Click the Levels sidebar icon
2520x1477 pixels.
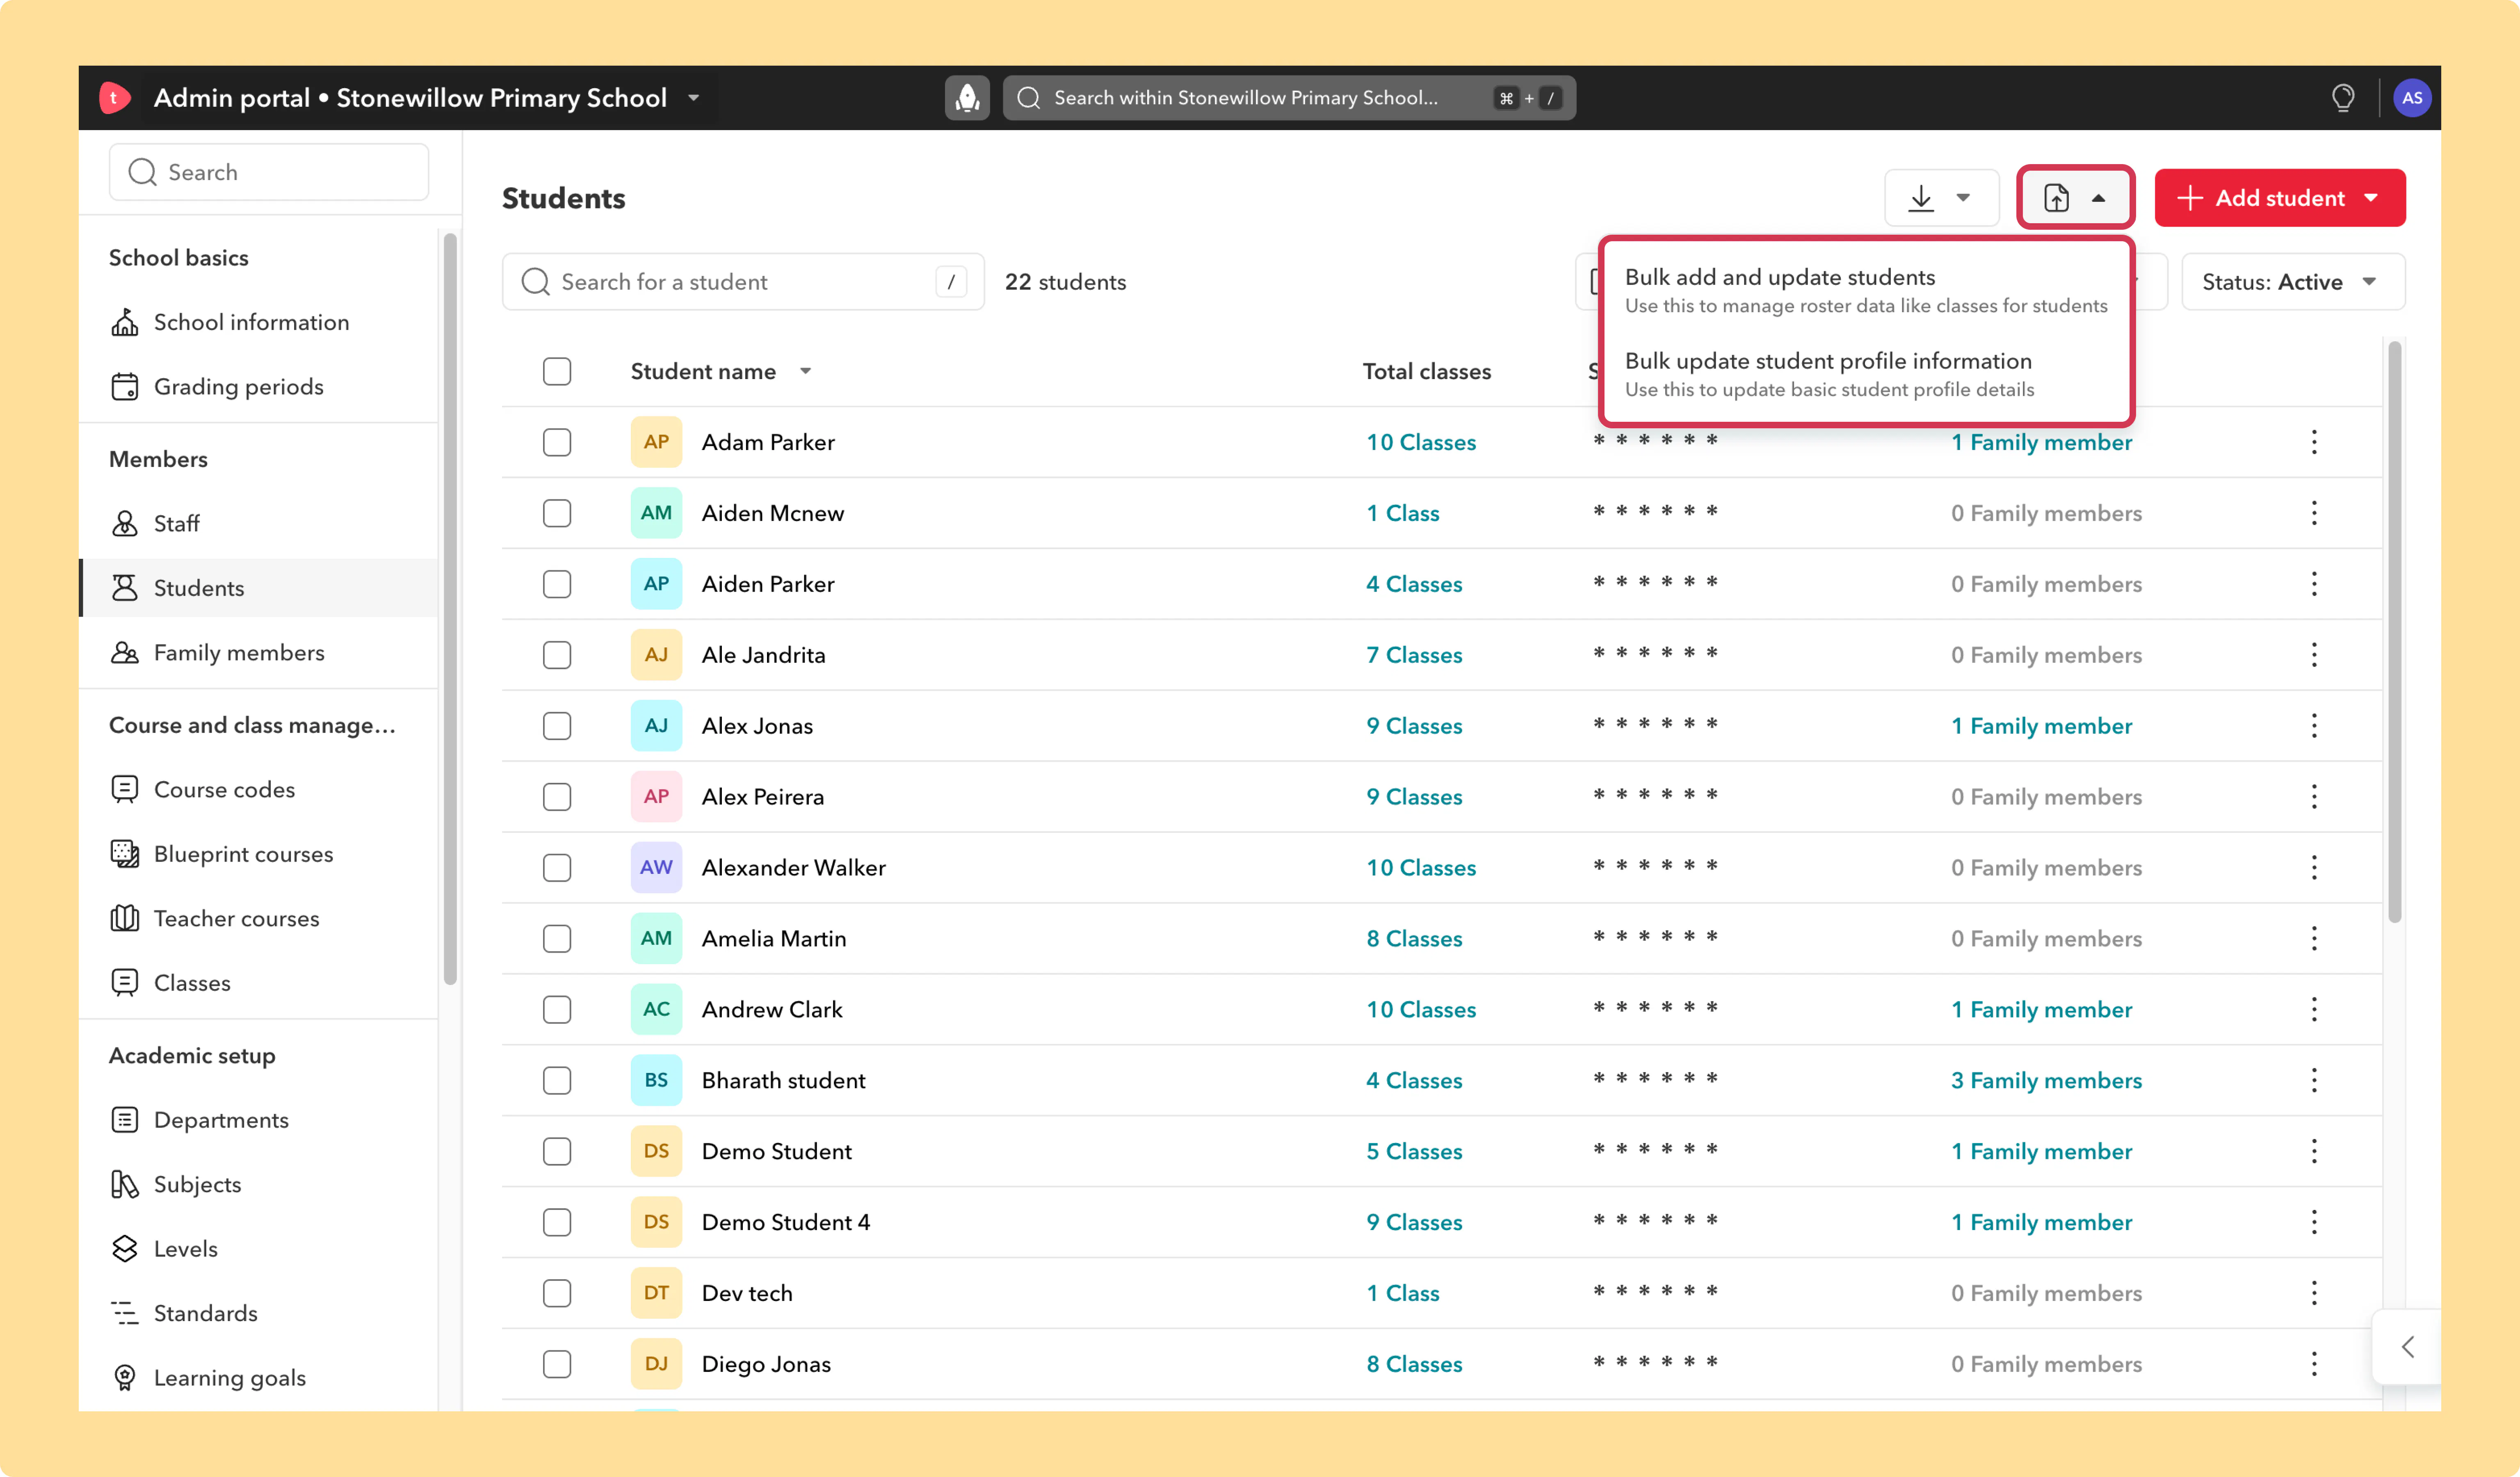tap(125, 1249)
